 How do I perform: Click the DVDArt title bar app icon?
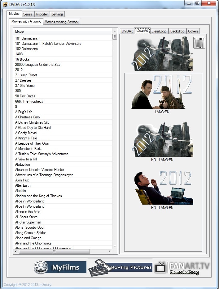5,5
